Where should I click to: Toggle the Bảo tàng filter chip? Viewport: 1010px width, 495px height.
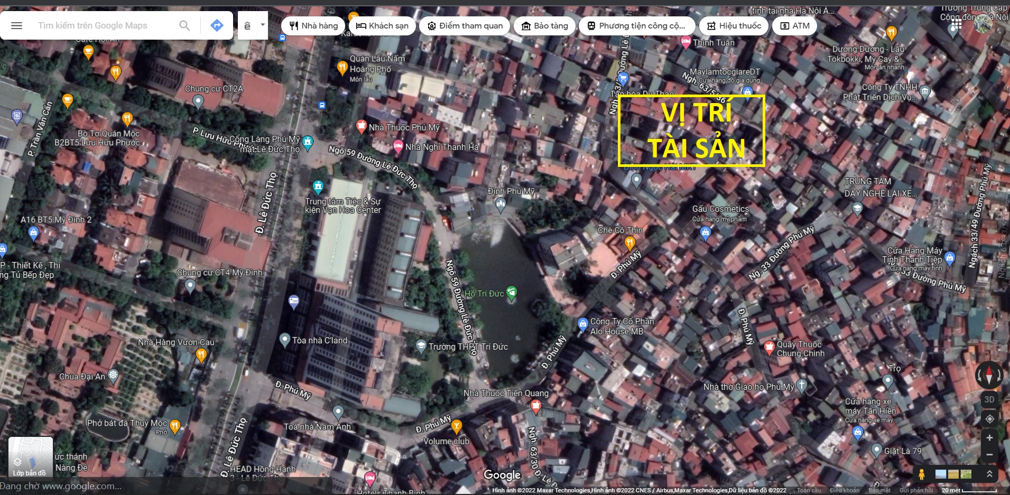tap(545, 25)
